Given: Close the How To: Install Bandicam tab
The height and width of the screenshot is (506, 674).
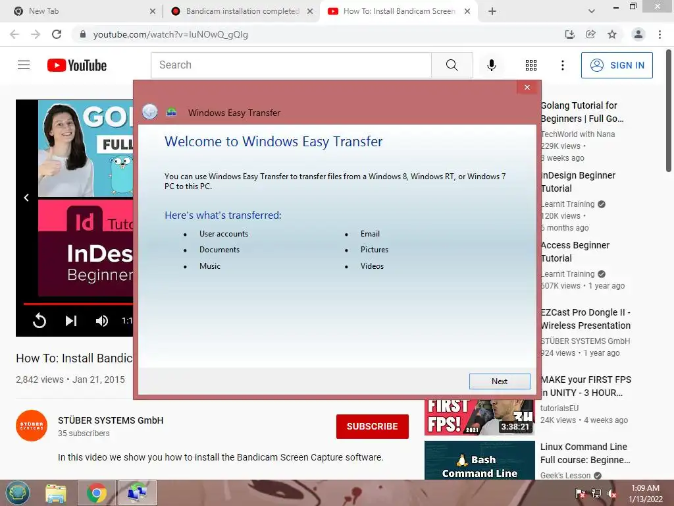Looking at the screenshot, I should point(467,12).
